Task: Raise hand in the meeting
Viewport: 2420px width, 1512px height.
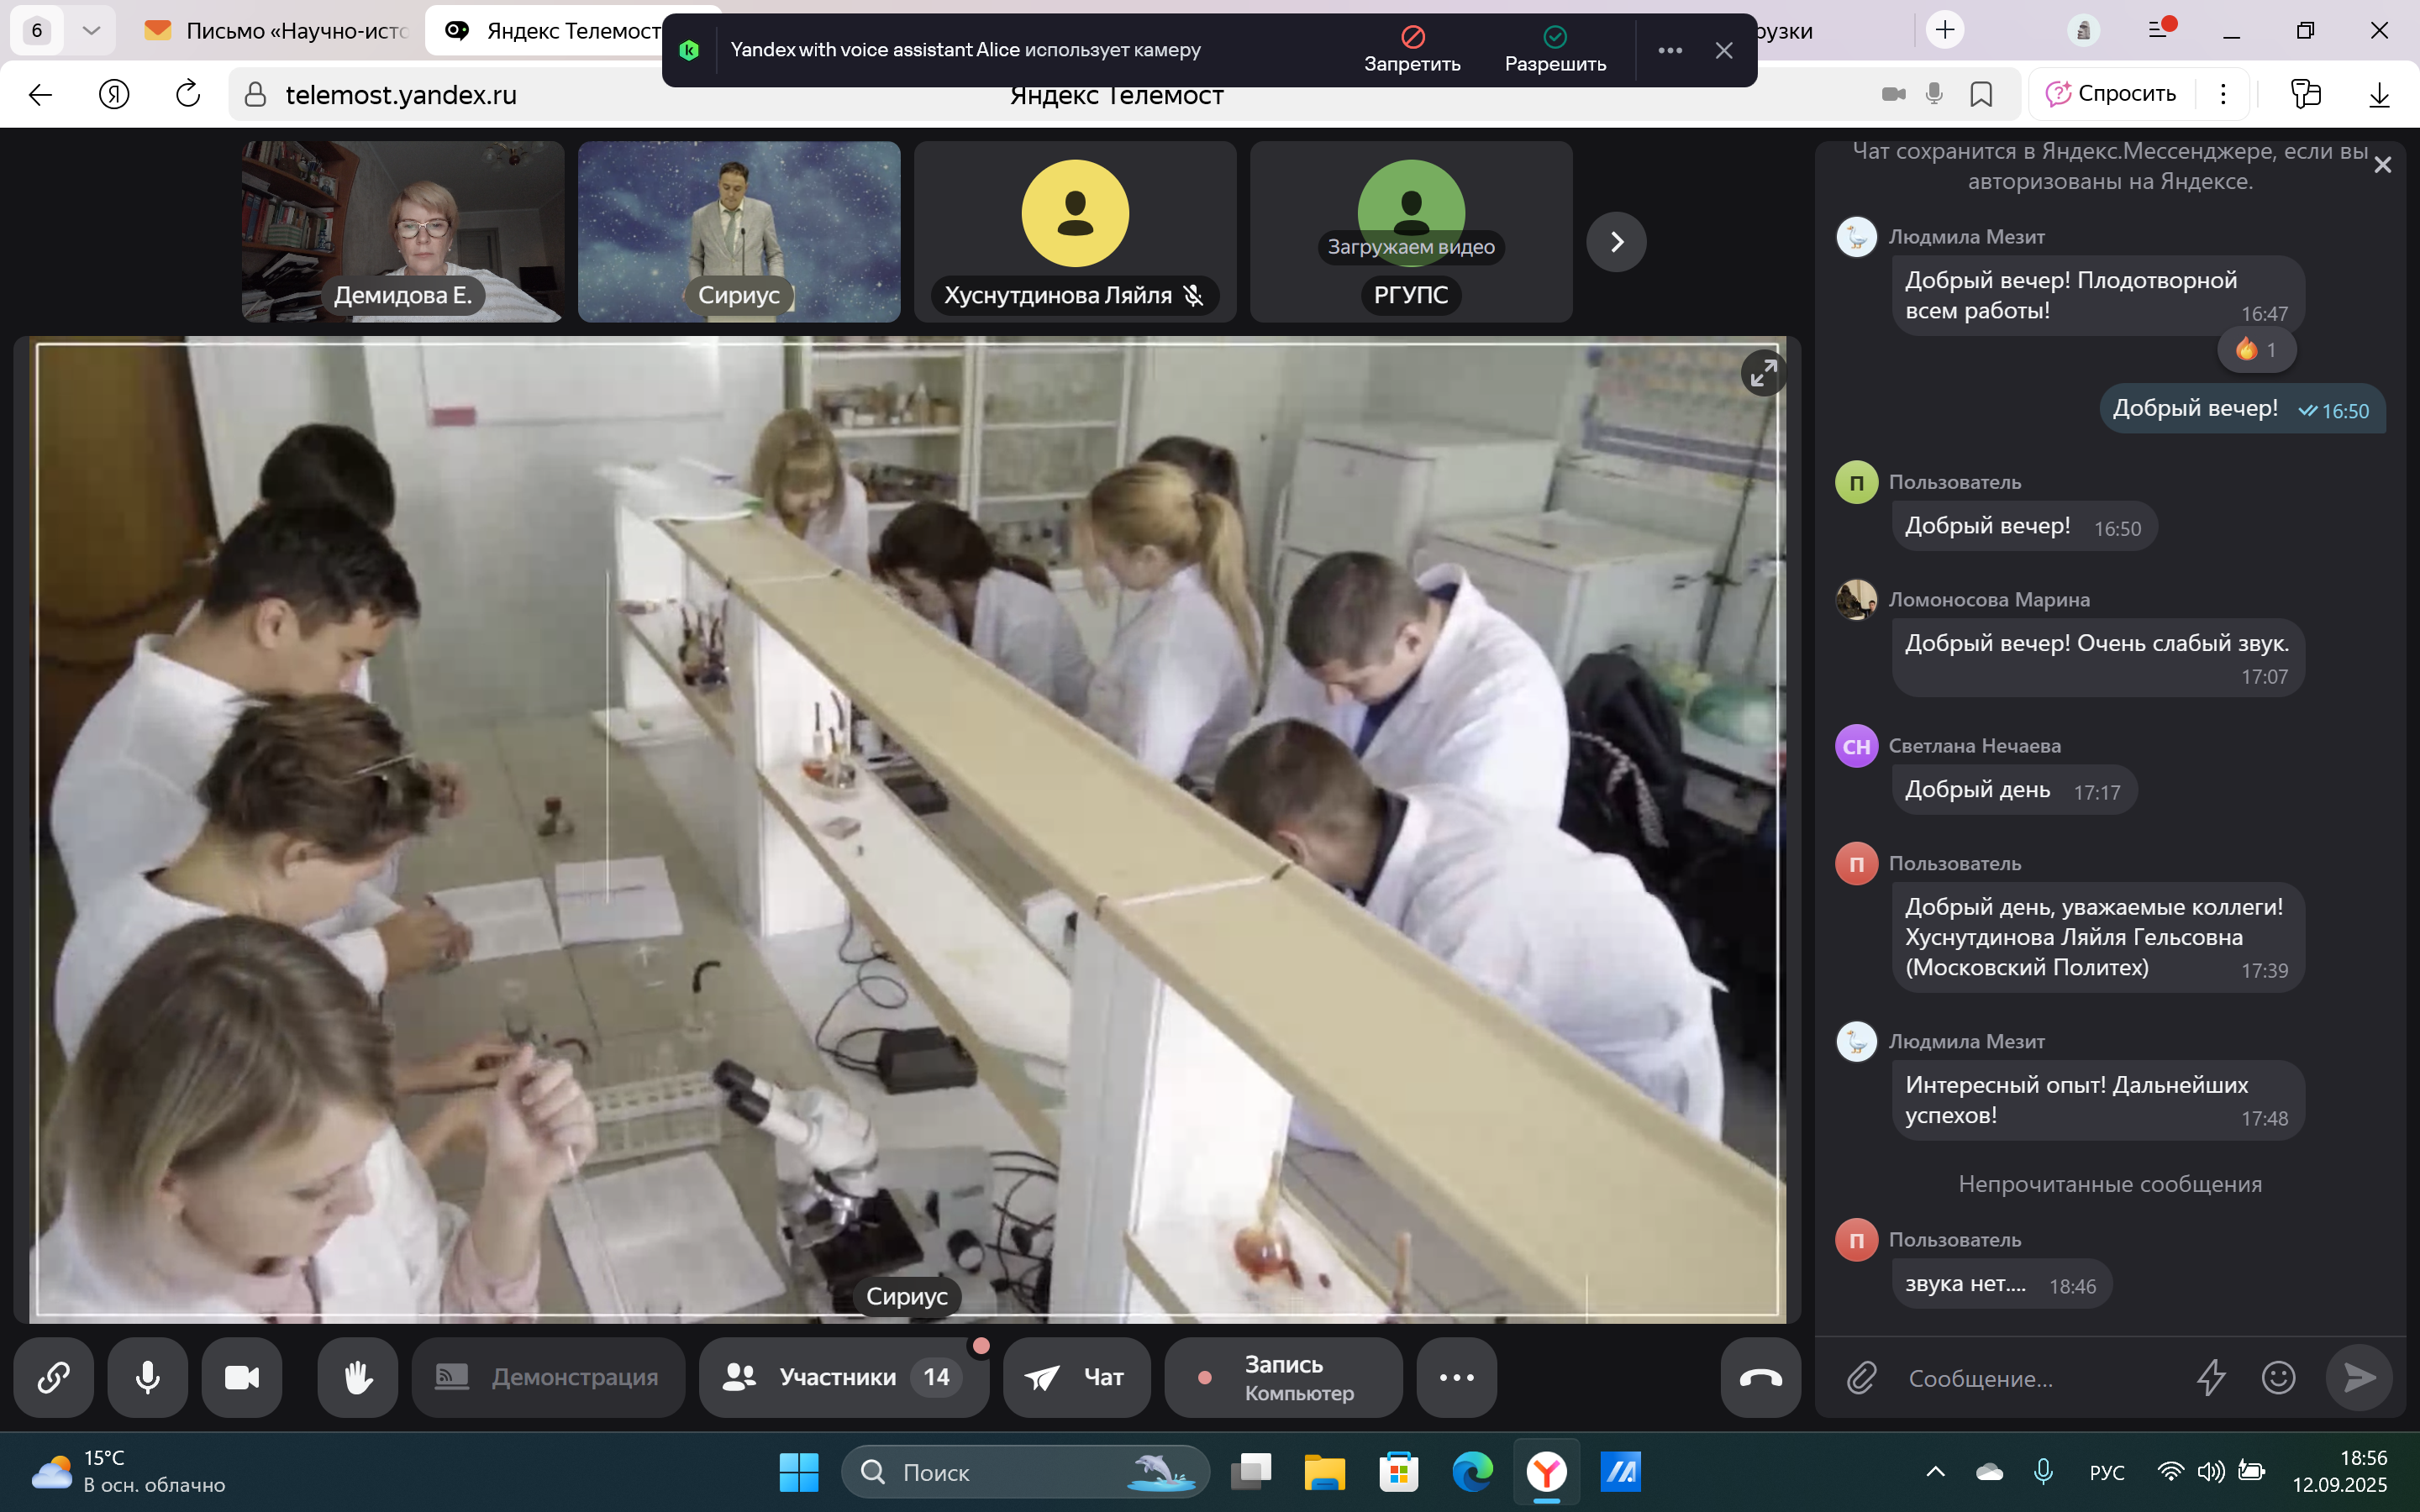Action: tap(357, 1377)
